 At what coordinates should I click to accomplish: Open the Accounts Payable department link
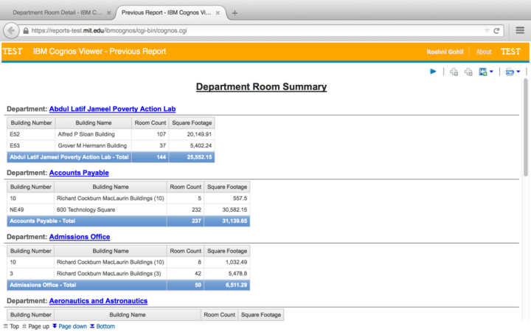pyautogui.click(x=79, y=173)
